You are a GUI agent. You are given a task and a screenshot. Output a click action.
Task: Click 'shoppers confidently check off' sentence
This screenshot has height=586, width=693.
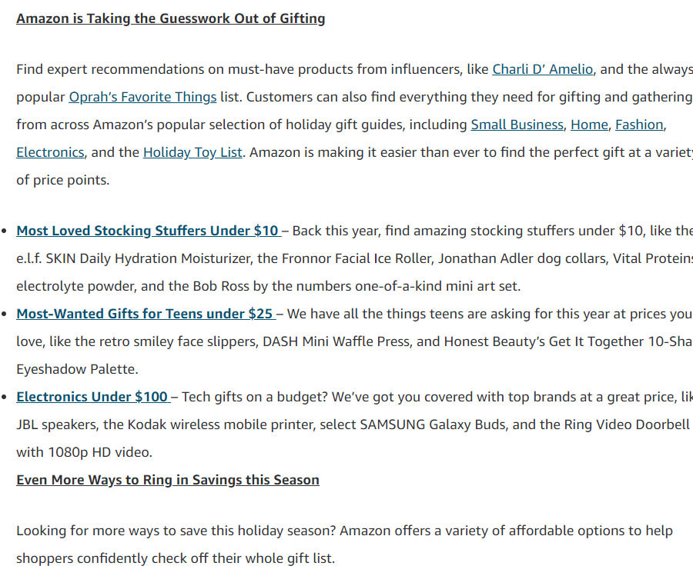176,558
